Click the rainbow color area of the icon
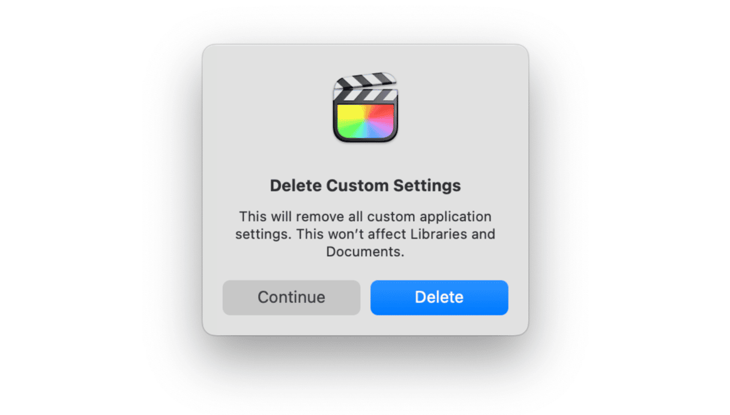Viewport: 730px width, 415px height. (365, 121)
